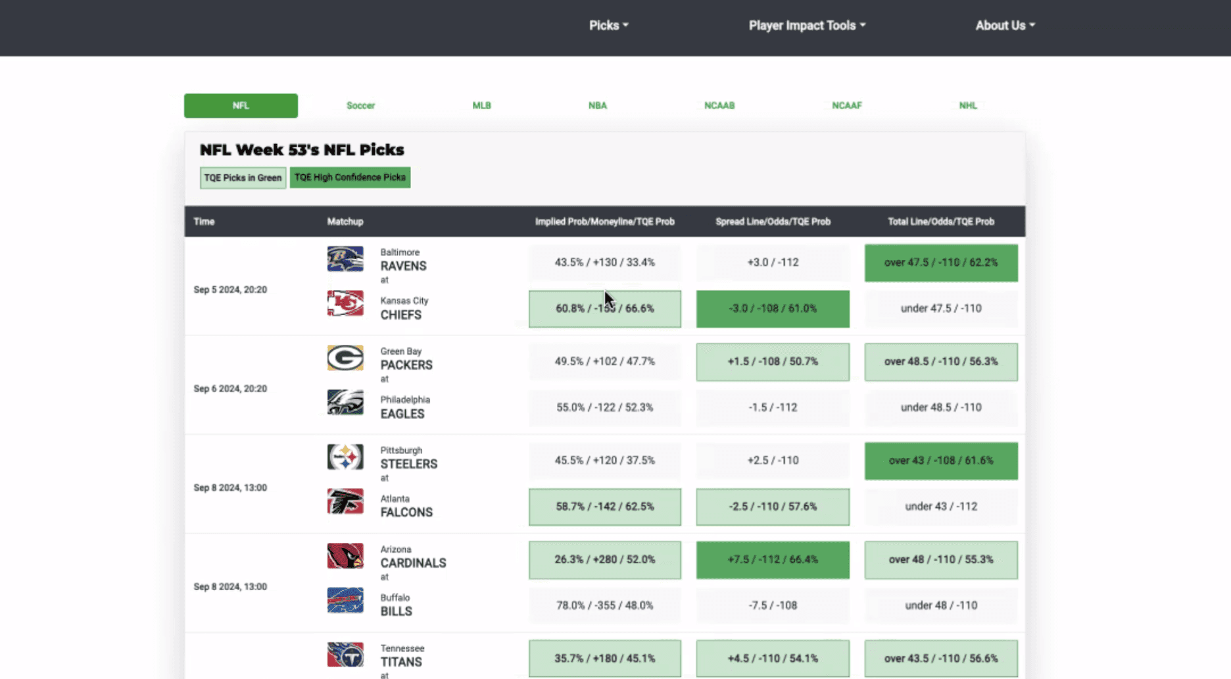Click Eagles moneyline 55.0% / -122 / 52.3%
Screen dimensions: 1231x679
tap(604, 407)
